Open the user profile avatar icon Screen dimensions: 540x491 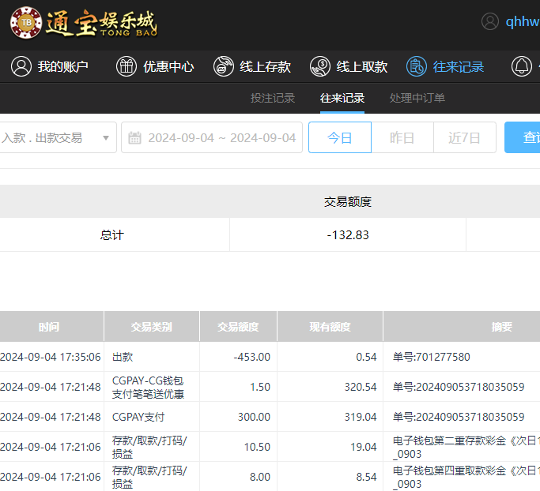tap(490, 21)
